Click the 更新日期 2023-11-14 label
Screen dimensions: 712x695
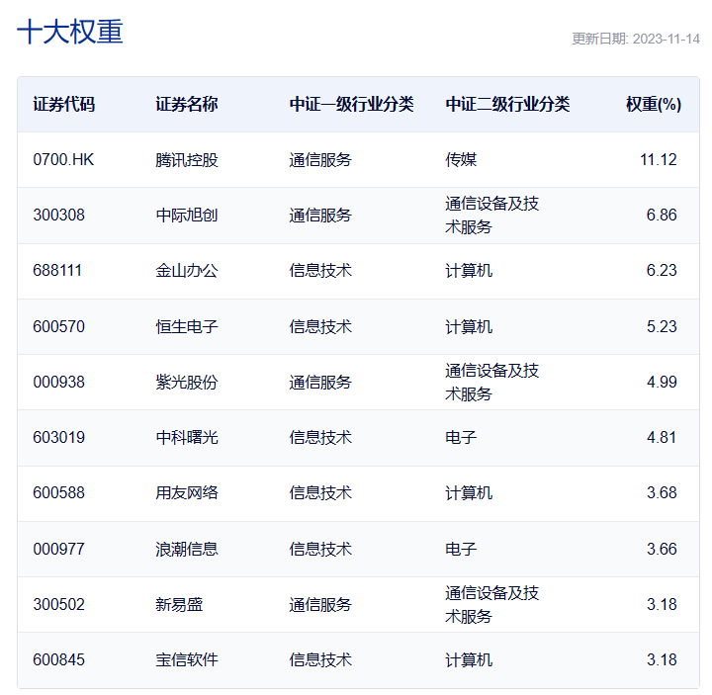point(635,39)
